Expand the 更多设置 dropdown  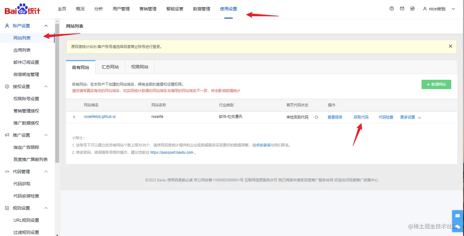click(x=411, y=117)
